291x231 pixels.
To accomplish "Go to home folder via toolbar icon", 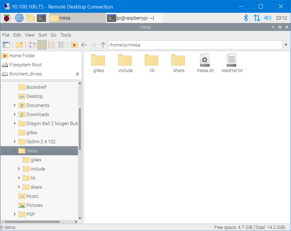I will (x=74, y=45).
